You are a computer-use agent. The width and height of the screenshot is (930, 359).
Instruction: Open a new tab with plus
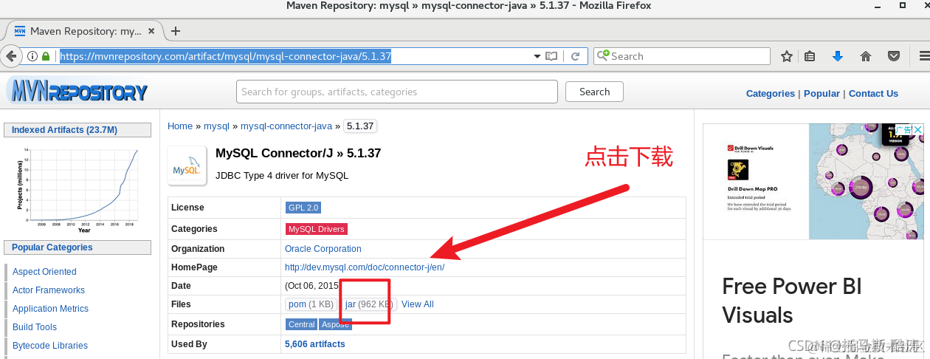click(176, 31)
